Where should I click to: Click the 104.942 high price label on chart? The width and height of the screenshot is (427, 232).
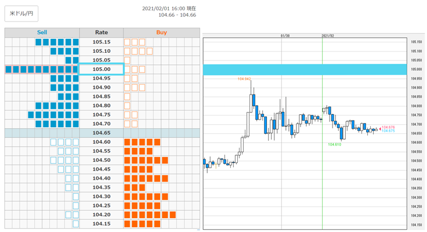coord(244,79)
